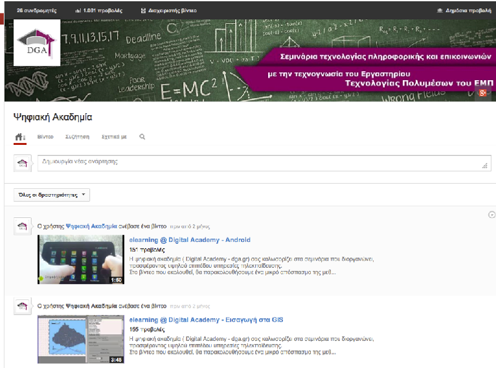Open video elearning @ Digital Academy - Εισαγωγή στα GIS
This screenshot has width=496, height=368.
(x=206, y=319)
